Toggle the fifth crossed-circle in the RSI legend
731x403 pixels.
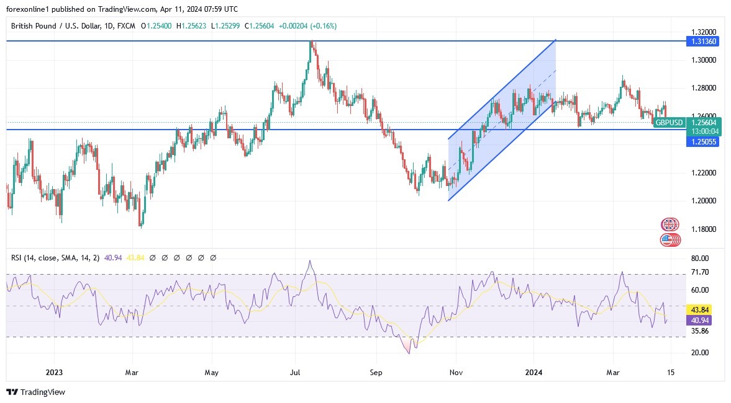[201, 257]
